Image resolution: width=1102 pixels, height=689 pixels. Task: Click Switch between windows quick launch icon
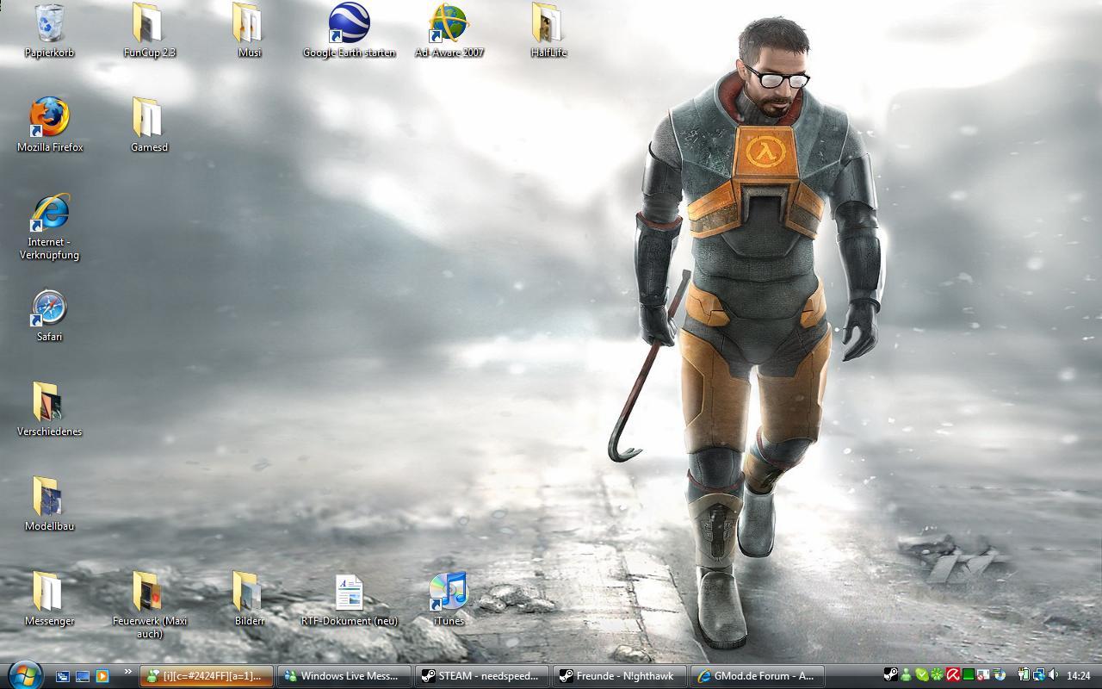pos(63,676)
